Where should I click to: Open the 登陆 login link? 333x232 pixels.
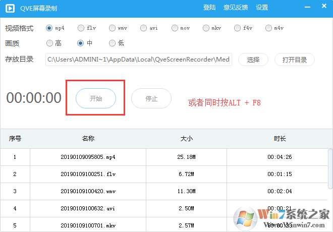209,8
